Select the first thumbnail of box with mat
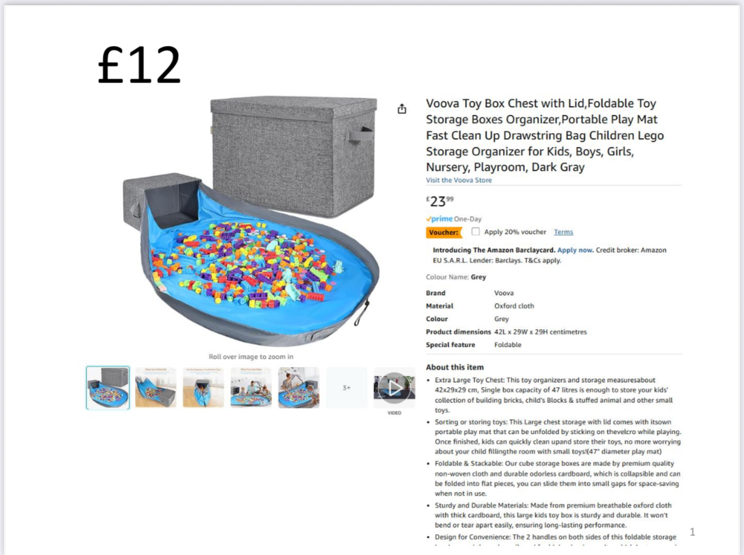The height and width of the screenshot is (555, 744). click(x=108, y=388)
